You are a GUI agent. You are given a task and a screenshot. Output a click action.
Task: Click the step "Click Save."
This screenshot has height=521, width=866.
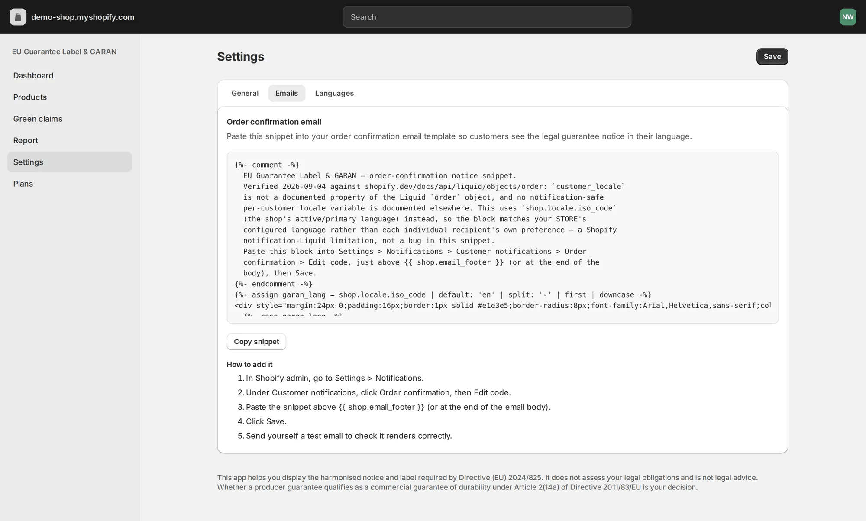[x=266, y=421]
